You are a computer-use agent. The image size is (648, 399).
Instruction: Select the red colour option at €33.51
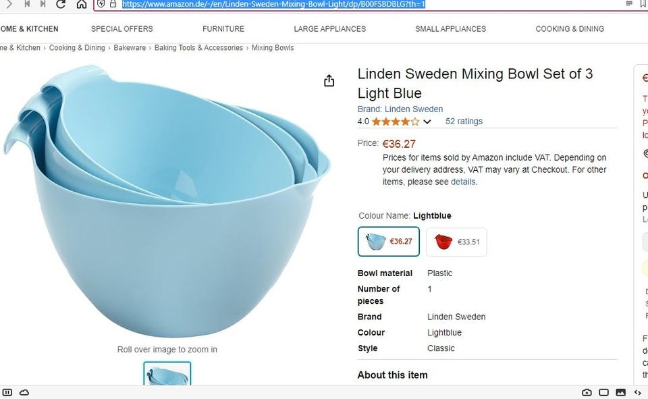tap(456, 242)
